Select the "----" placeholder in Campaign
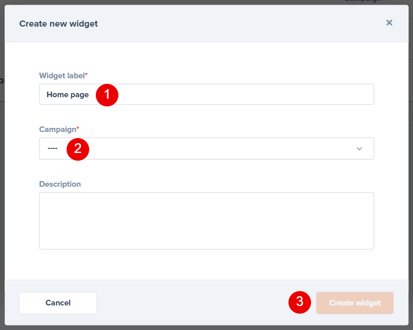Image resolution: width=413 pixels, height=330 pixels. click(x=52, y=149)
